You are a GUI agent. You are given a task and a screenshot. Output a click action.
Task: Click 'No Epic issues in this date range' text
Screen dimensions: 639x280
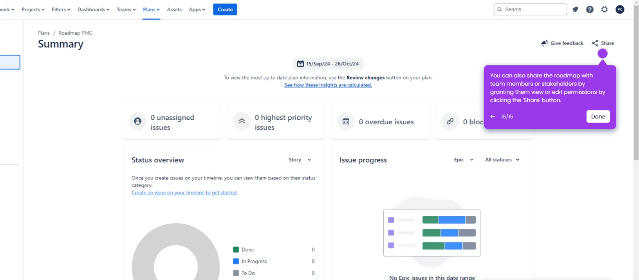pos(432,277)
